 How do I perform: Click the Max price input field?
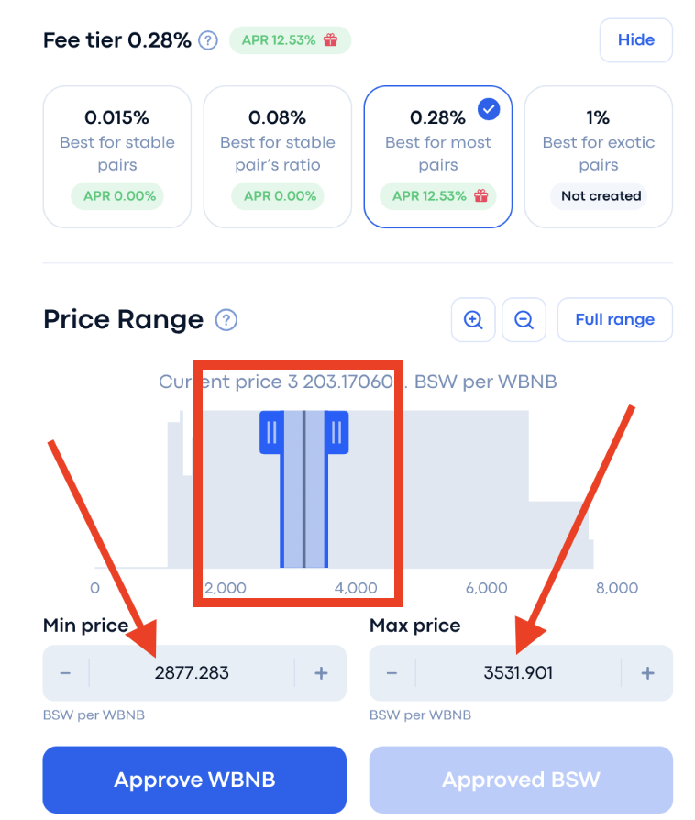518,673
